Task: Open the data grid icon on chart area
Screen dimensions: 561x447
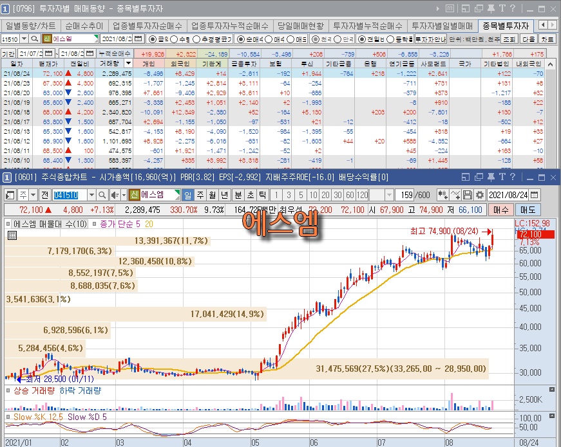Action: coord(12,235)
